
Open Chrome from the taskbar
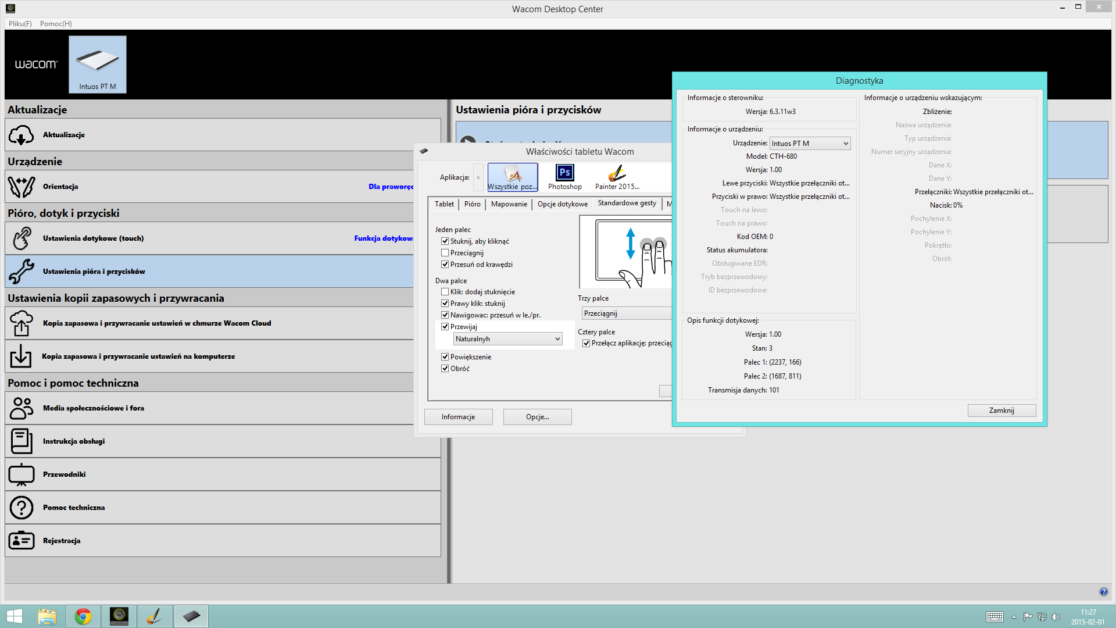click(83, 616)
